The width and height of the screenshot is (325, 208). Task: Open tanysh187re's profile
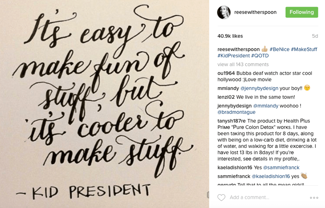(231, 121)
